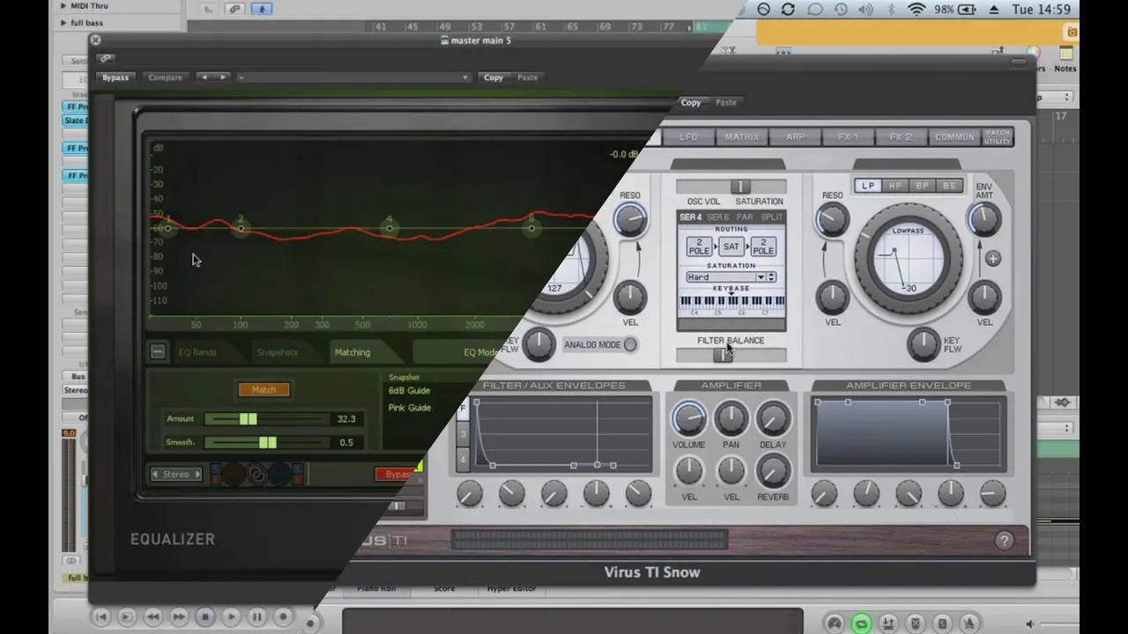Click Paste in master main 5 window

[527, 77]
